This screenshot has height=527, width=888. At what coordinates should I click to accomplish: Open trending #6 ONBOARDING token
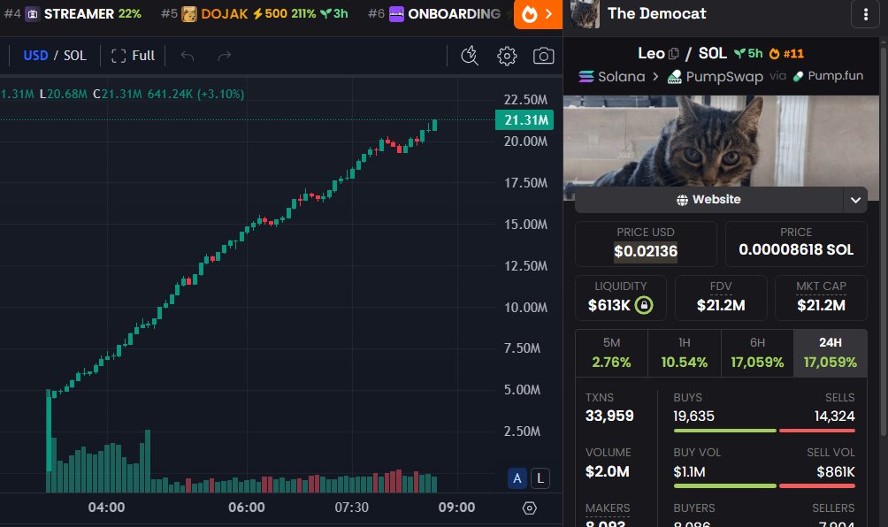pyautogui.click(x=434, y=13)
